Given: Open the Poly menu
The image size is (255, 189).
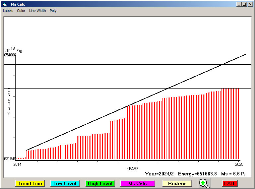Looking at the screenshot, I should click(53, 11).
